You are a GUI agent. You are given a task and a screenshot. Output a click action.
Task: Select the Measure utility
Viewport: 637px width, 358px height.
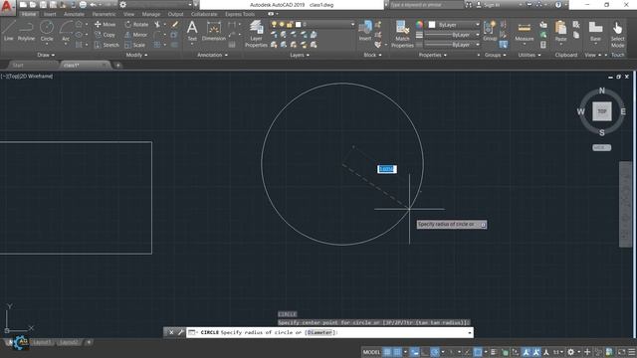525,32
